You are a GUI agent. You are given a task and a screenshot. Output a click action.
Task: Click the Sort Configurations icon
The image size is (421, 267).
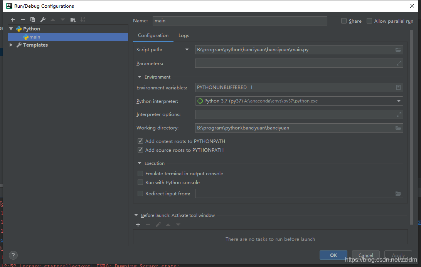[x=83, y=20]
